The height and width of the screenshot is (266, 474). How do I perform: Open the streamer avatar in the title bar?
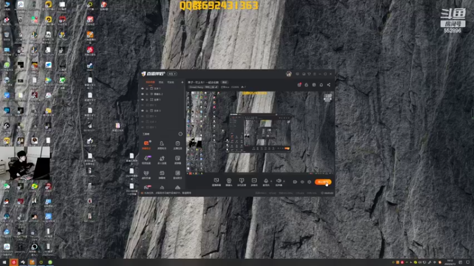click(x=289, y=74)
